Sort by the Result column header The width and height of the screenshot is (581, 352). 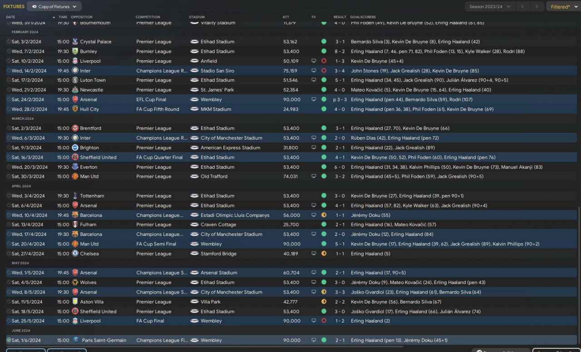340,17
